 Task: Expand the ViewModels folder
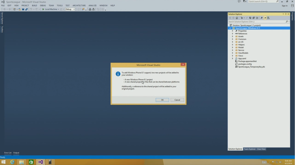coord(232,53)
